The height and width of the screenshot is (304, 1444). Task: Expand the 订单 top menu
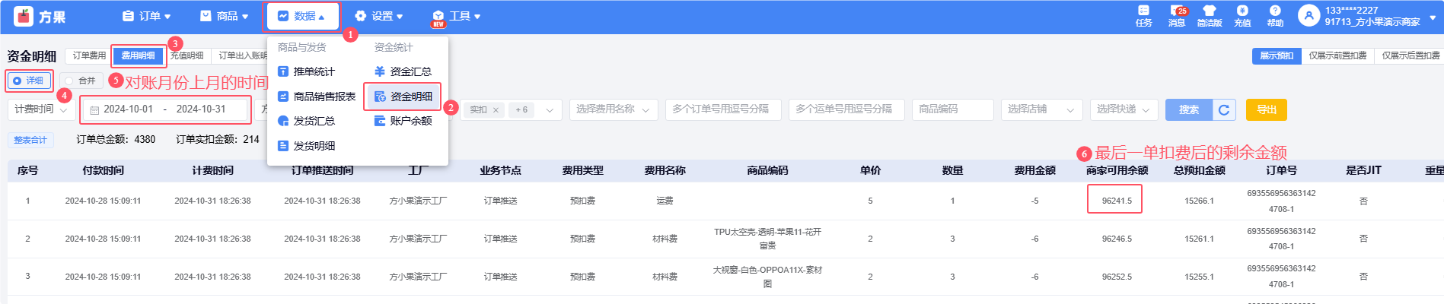click(146, 16)
